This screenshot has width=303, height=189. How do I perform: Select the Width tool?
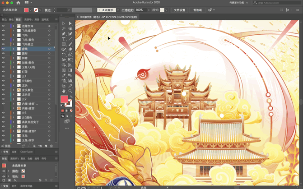tap(64, 60)
